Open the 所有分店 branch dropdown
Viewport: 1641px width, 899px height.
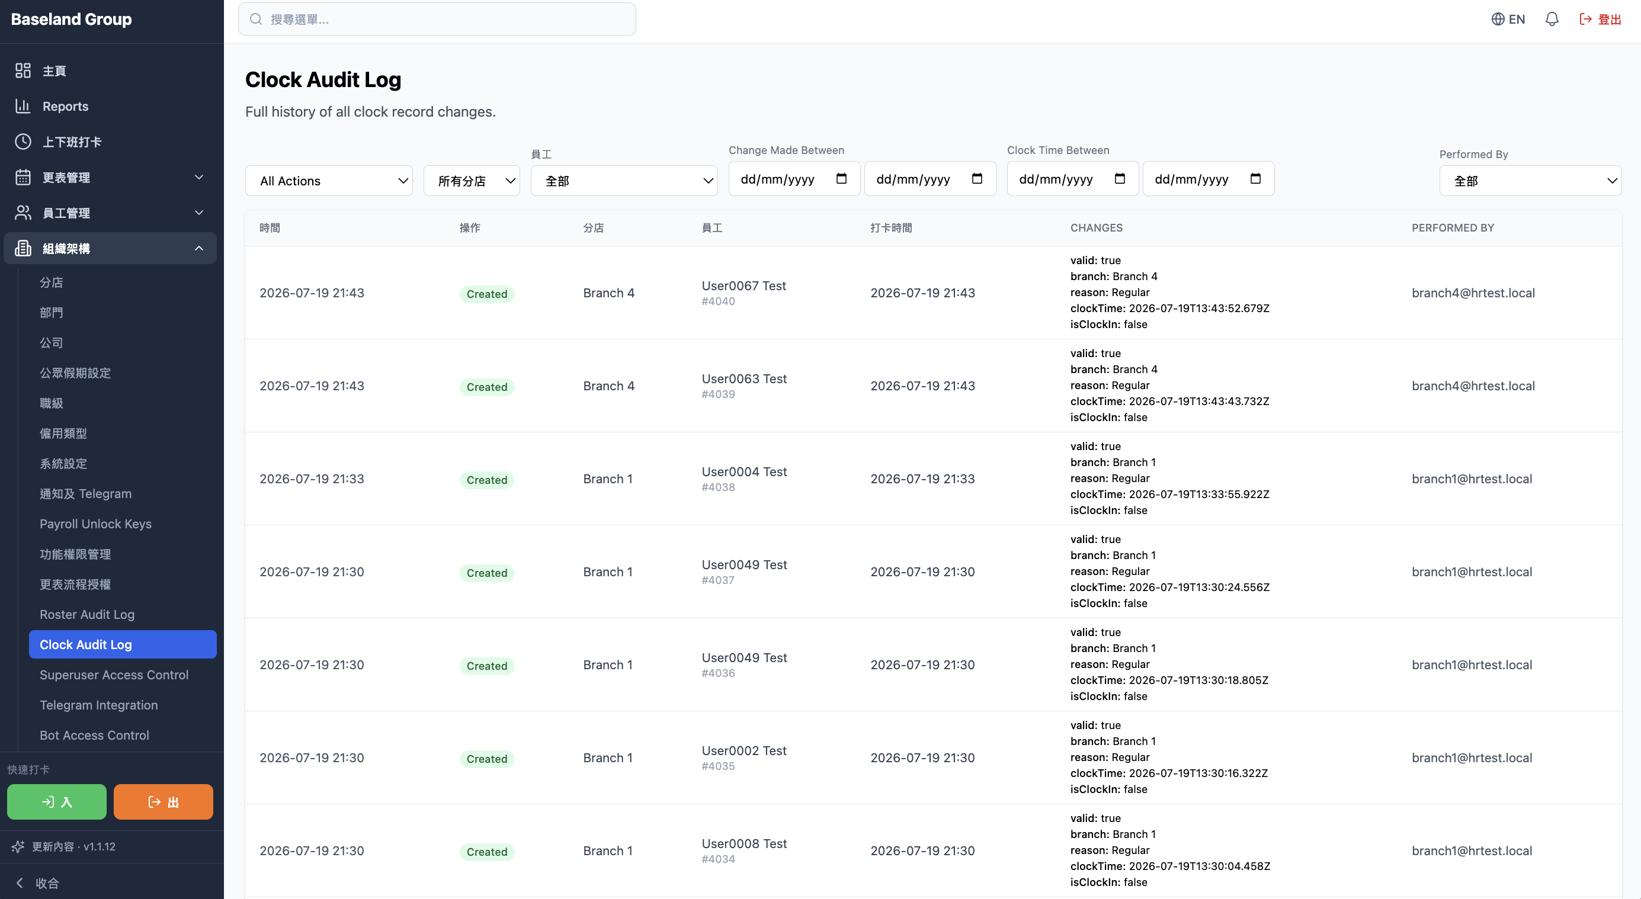472,181
